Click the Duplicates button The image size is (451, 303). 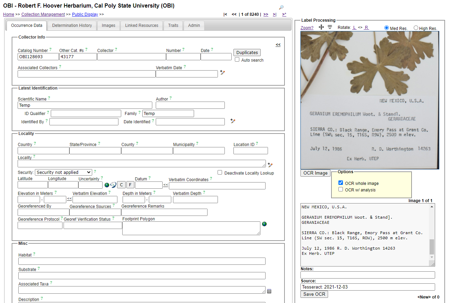tap(247, 52)
